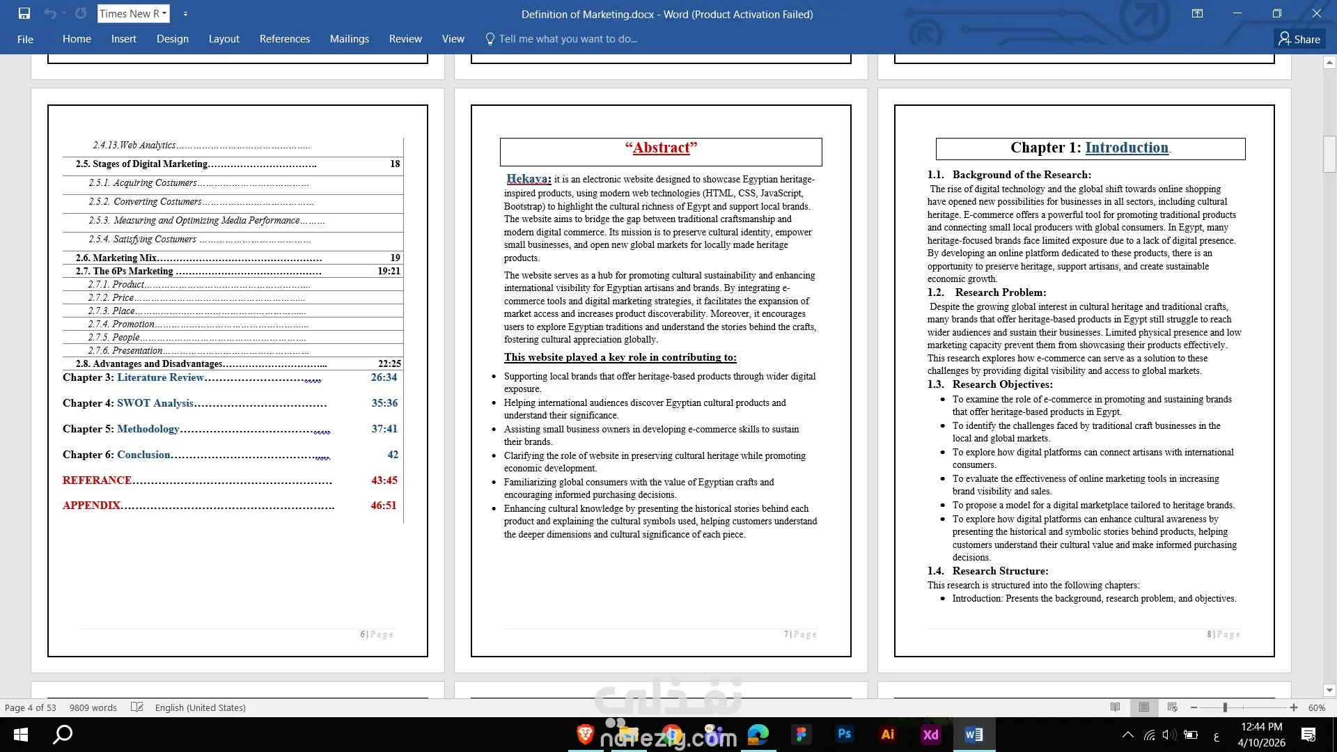This screenshot has height=752, width=1337.
Task: Click the speaker volume tray icon
Action: coord(1169,735)
